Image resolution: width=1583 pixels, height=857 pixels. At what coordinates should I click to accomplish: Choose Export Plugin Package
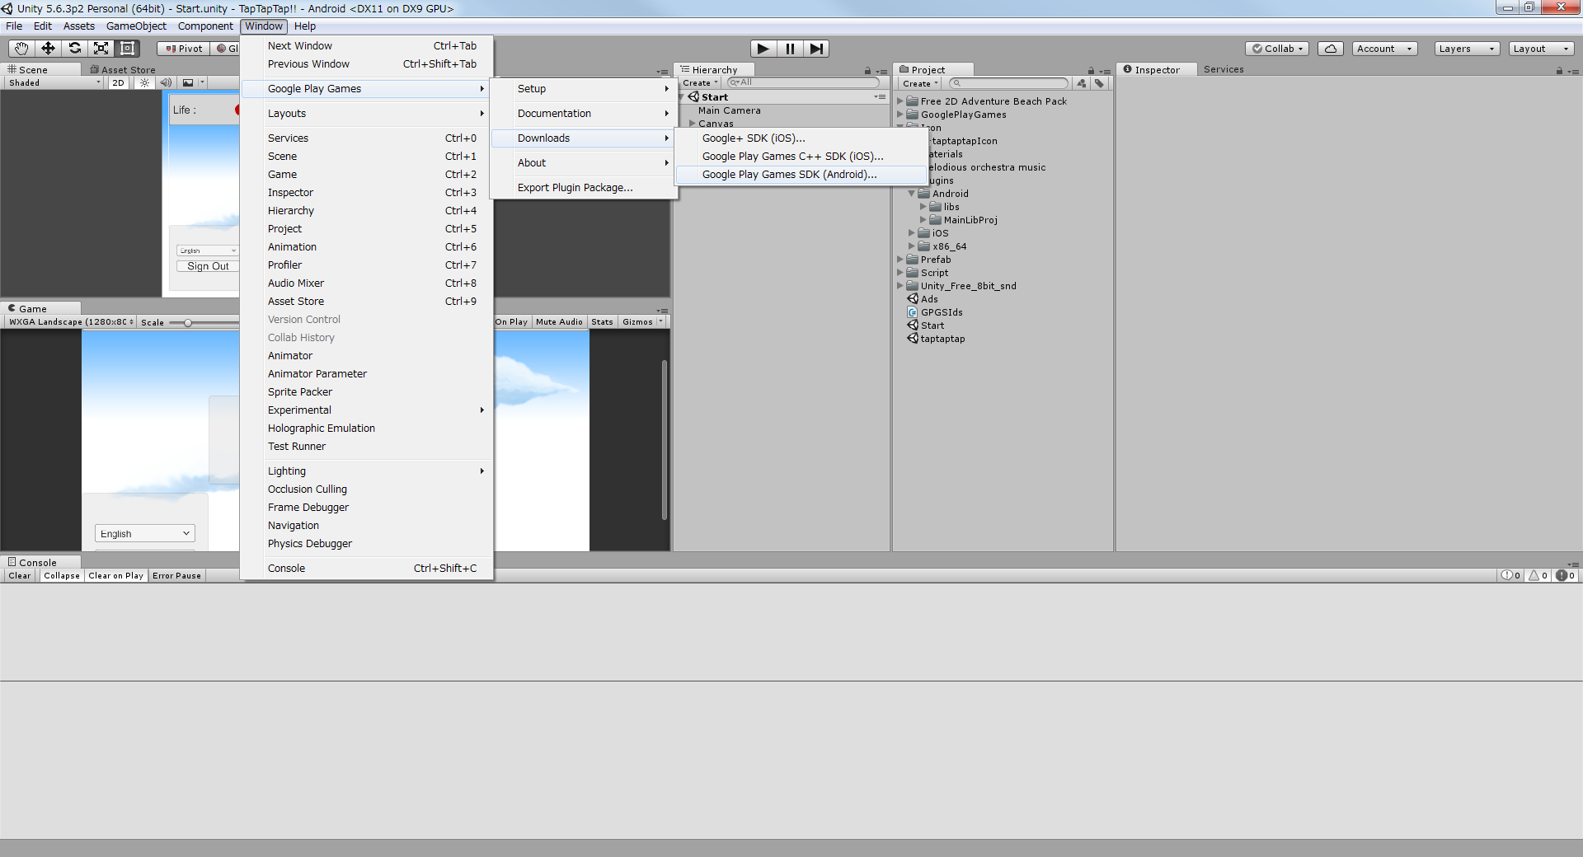pyautogui.click(x=584, y=187)
